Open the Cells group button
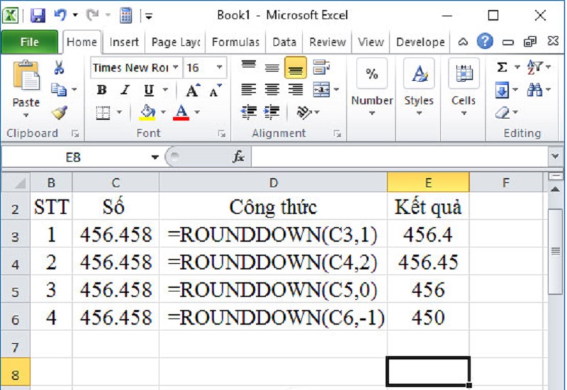The width and height of the screenshot is (567, 390). [464, 87]
